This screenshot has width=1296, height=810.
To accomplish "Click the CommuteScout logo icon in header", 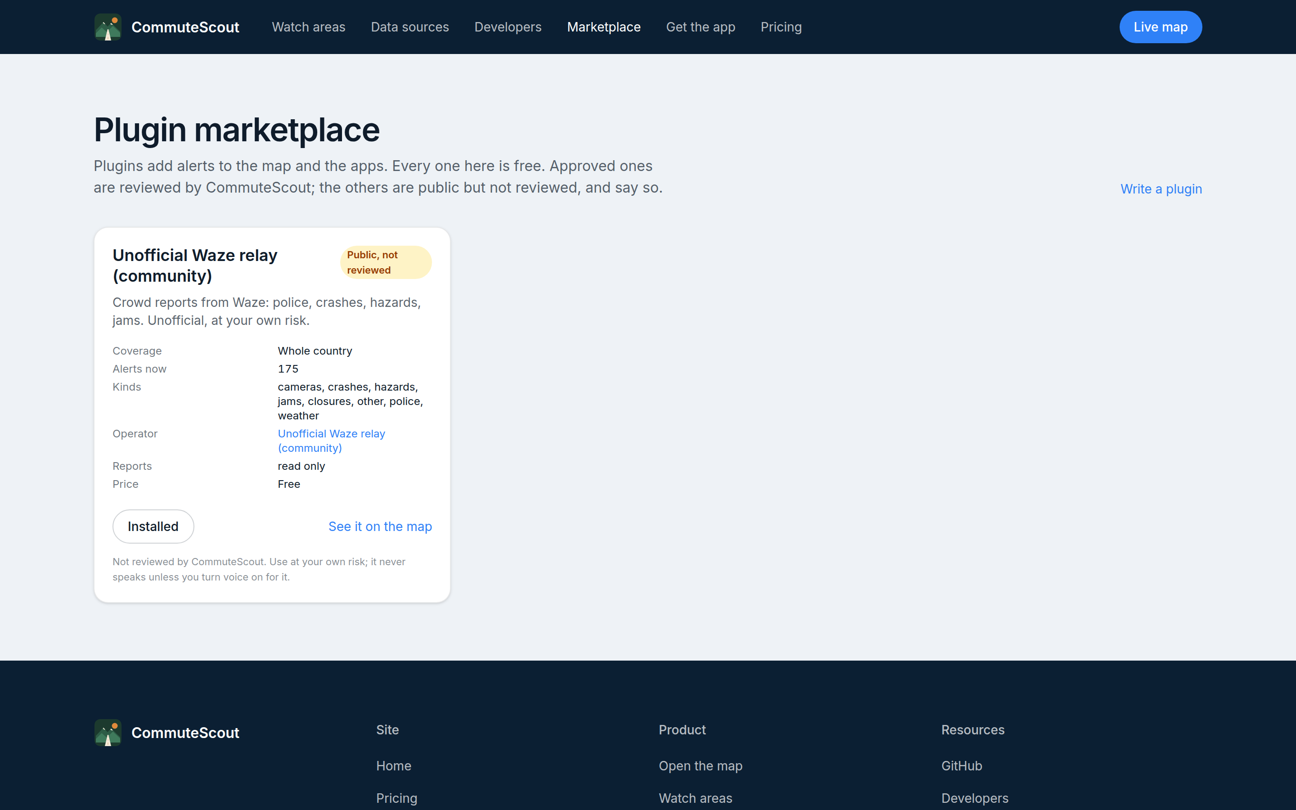I will tap(108, 27).
